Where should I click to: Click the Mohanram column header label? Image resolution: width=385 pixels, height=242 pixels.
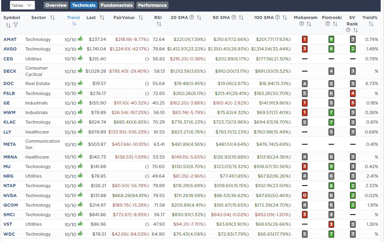(x=306, y=18)
